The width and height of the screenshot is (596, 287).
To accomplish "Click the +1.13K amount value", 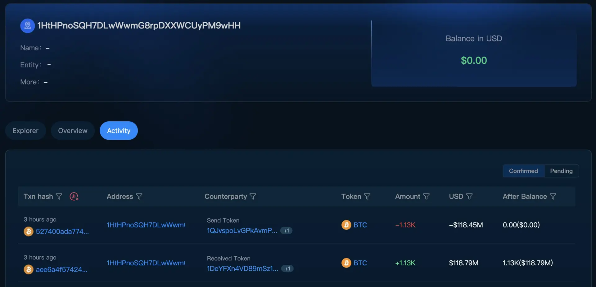I will [x=405, y=263].
